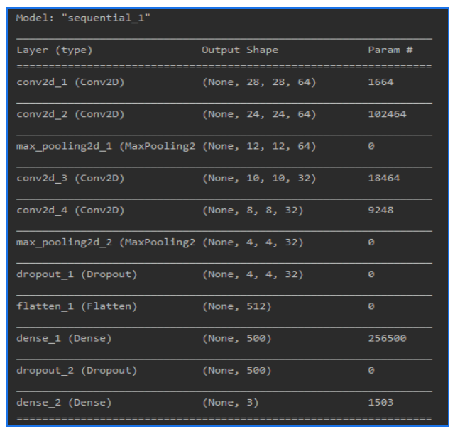460x436 pixels.
Task: Click the flatten_1 (Flatten) layer name
Action: click(x=77, y=306)
